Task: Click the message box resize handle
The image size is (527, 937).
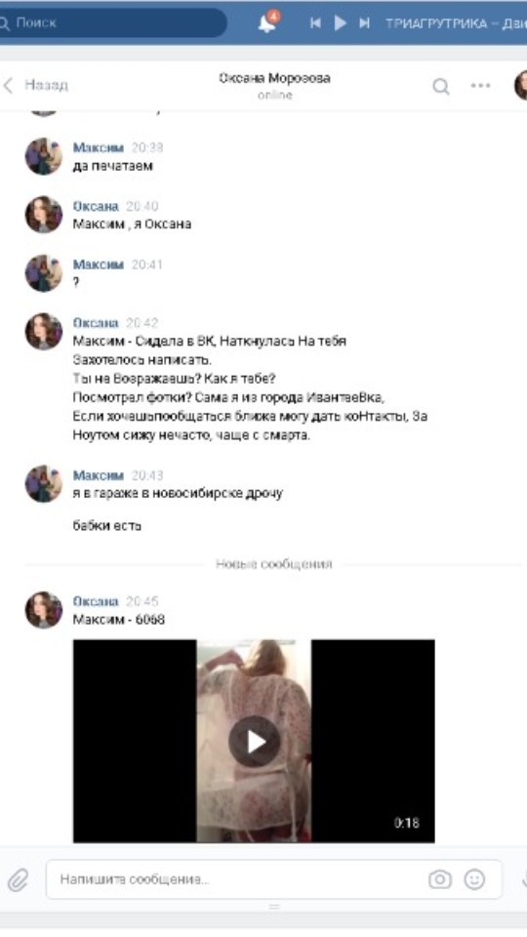Action: coord(274,907)
